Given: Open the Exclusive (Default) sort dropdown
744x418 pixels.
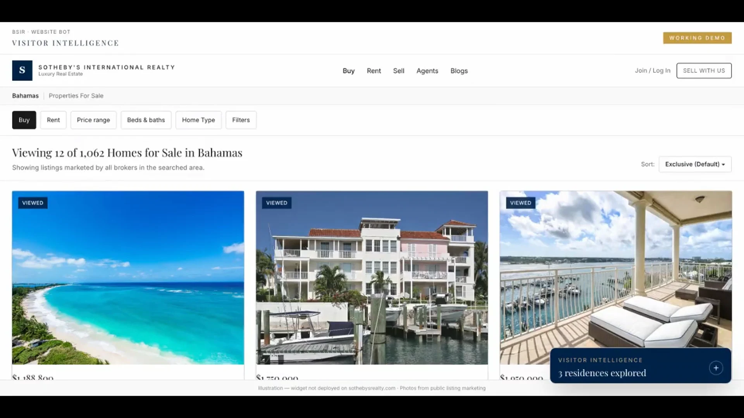Looking at the screenshot, I should 695,164.
